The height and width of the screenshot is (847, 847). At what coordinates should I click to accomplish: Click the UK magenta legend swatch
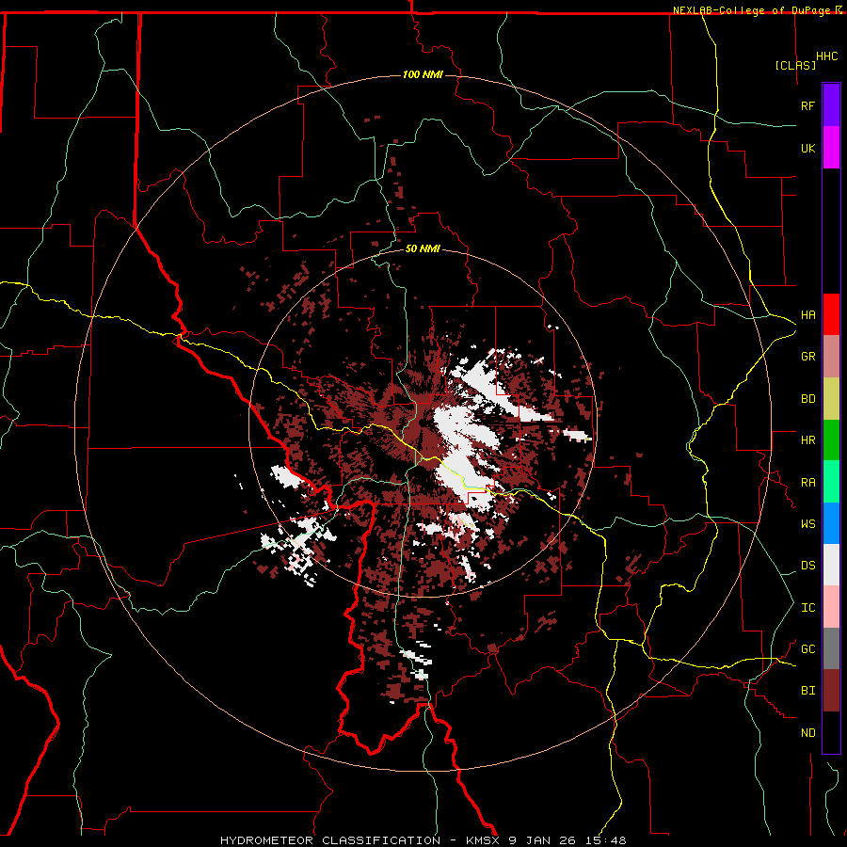[x=831, y=148]
